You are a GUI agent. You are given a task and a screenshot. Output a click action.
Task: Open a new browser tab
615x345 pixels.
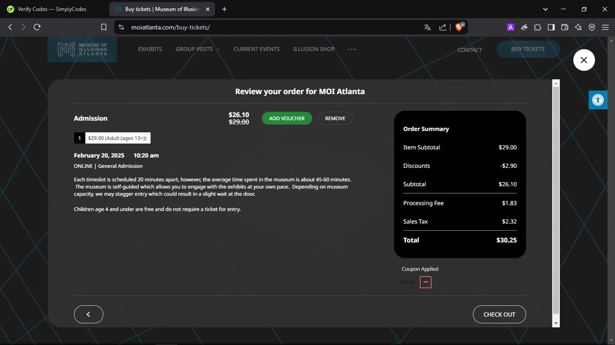point(224,9)
